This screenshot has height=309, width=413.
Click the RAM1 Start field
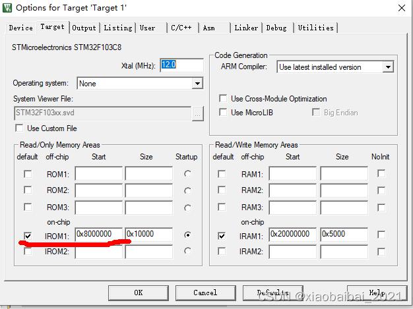pyautogui.click(x=293, y=173)
